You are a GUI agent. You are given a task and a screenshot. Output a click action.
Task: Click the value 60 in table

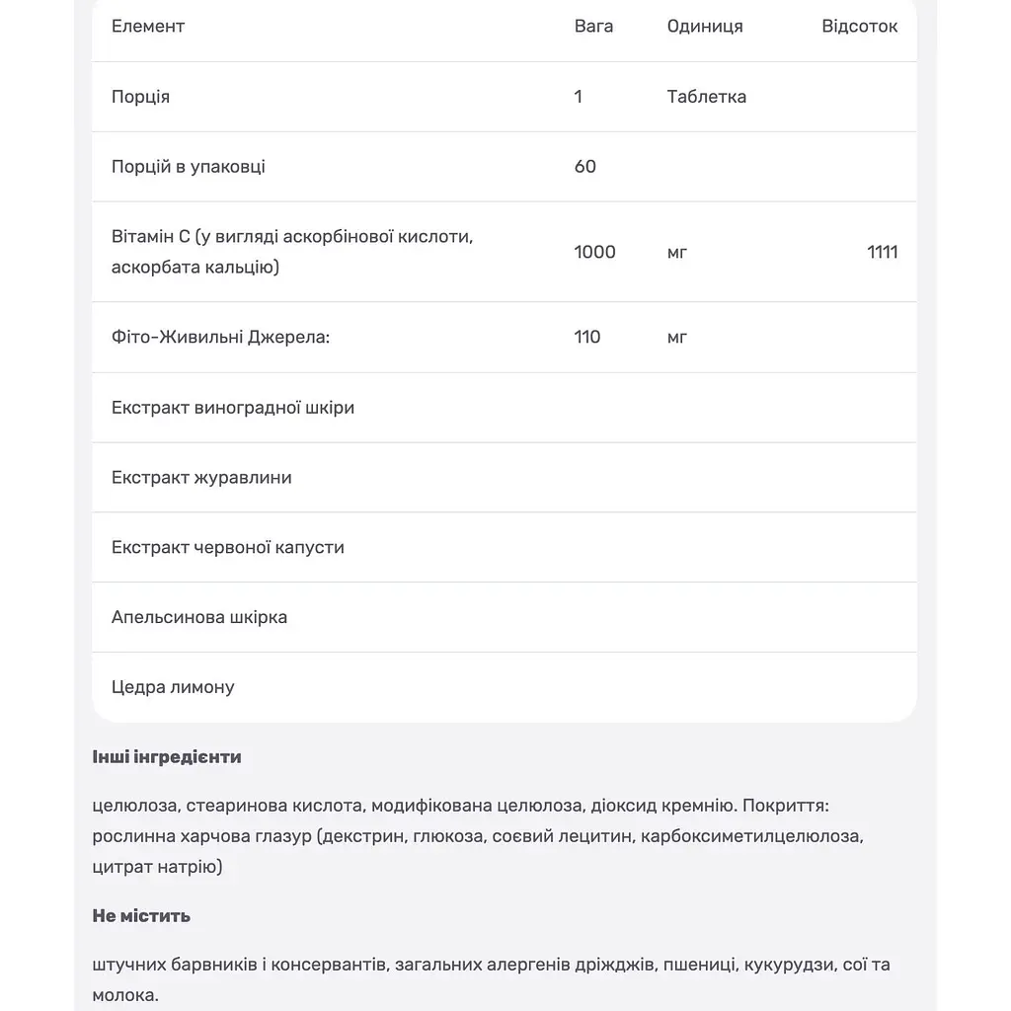[584, 166]
